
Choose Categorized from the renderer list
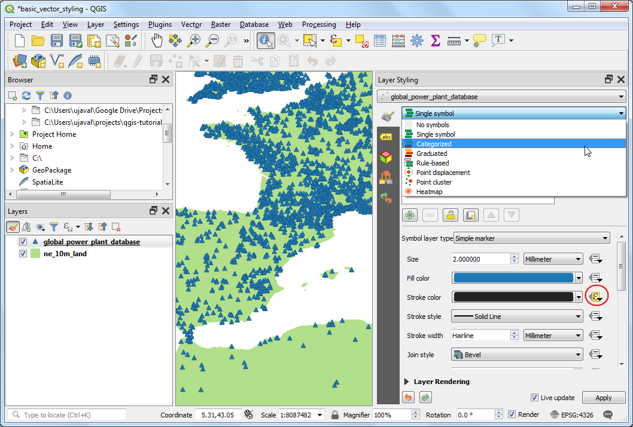434,144
